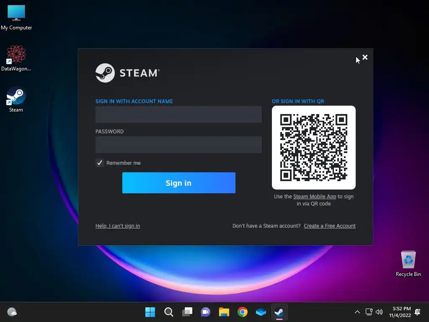Click the OR SIGN IN WITH QR label
429x322 pixels.
[x=298, y=101]
